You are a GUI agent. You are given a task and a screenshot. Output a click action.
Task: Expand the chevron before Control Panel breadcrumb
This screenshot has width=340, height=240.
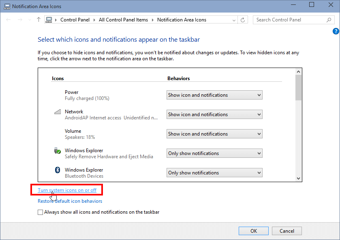coord(56,20)
